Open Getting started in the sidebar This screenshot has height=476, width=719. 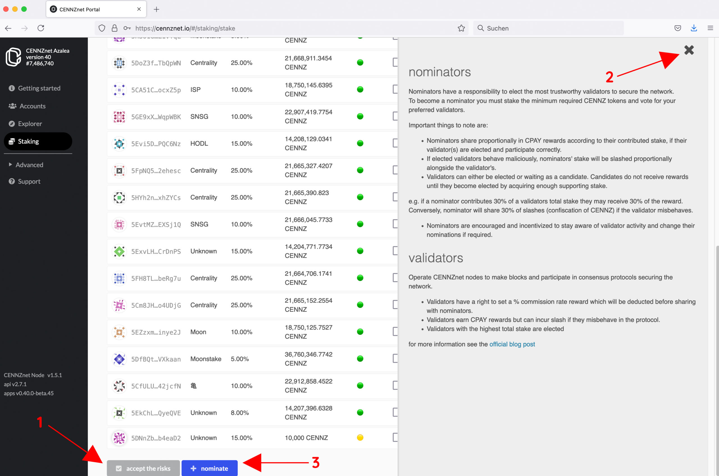click(x=35, y=88)
